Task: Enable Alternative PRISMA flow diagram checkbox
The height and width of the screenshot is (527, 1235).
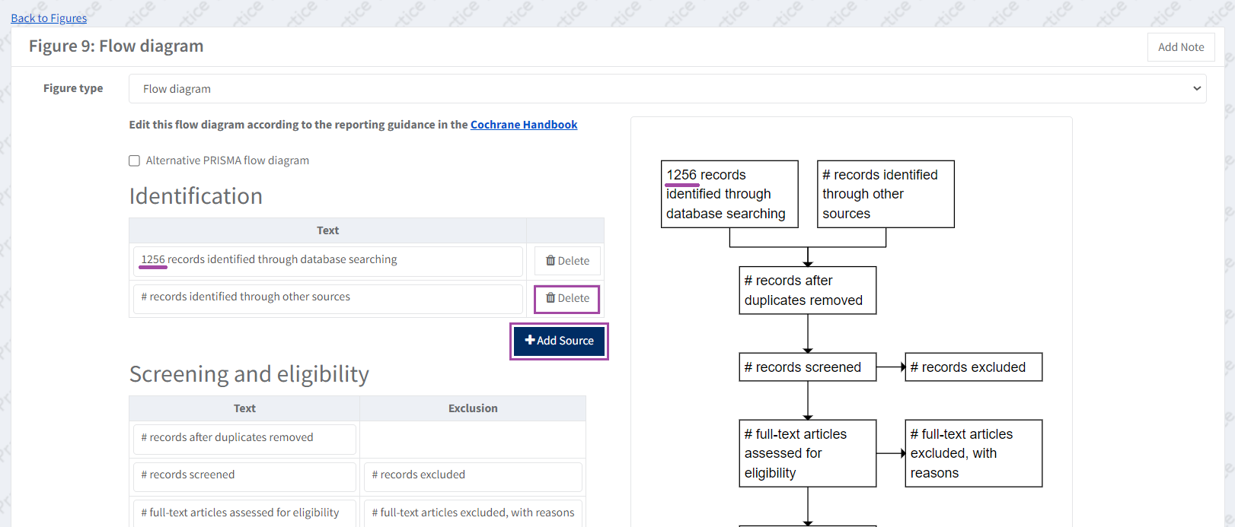Action: click(x=135, y=160)
